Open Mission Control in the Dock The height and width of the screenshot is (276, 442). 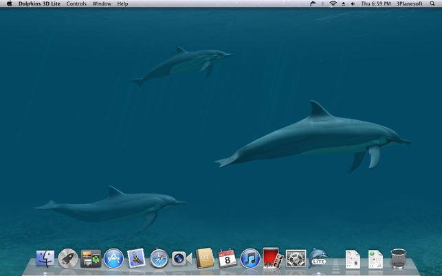tap(91, 258)
